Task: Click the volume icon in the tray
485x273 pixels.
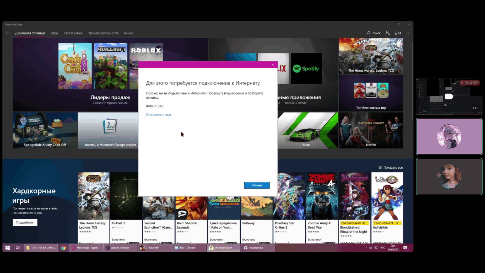Action: pyautogui.click(x=371, y=248)
